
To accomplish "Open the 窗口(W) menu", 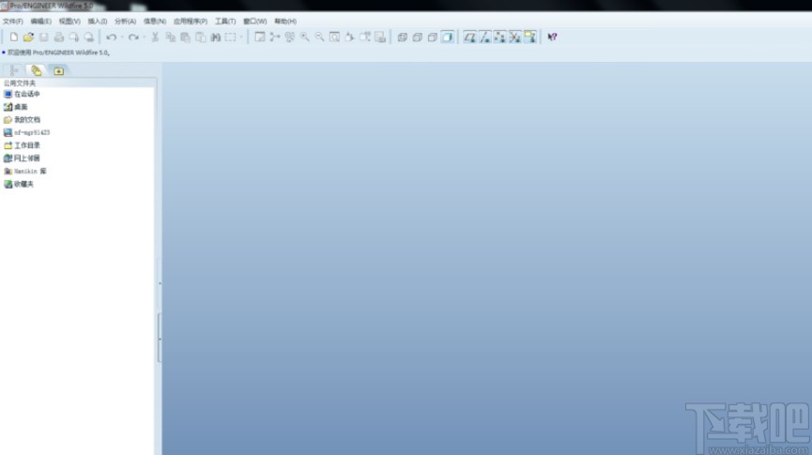I will tap(254, 22).
